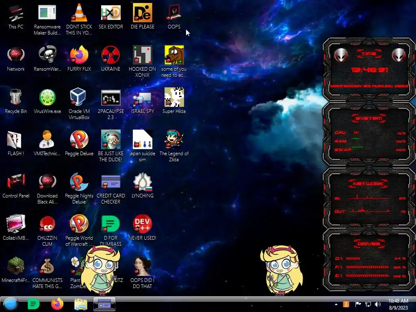Click the DRIVES widget header
This screenshot has height=312, width=416.
point(369,244)
